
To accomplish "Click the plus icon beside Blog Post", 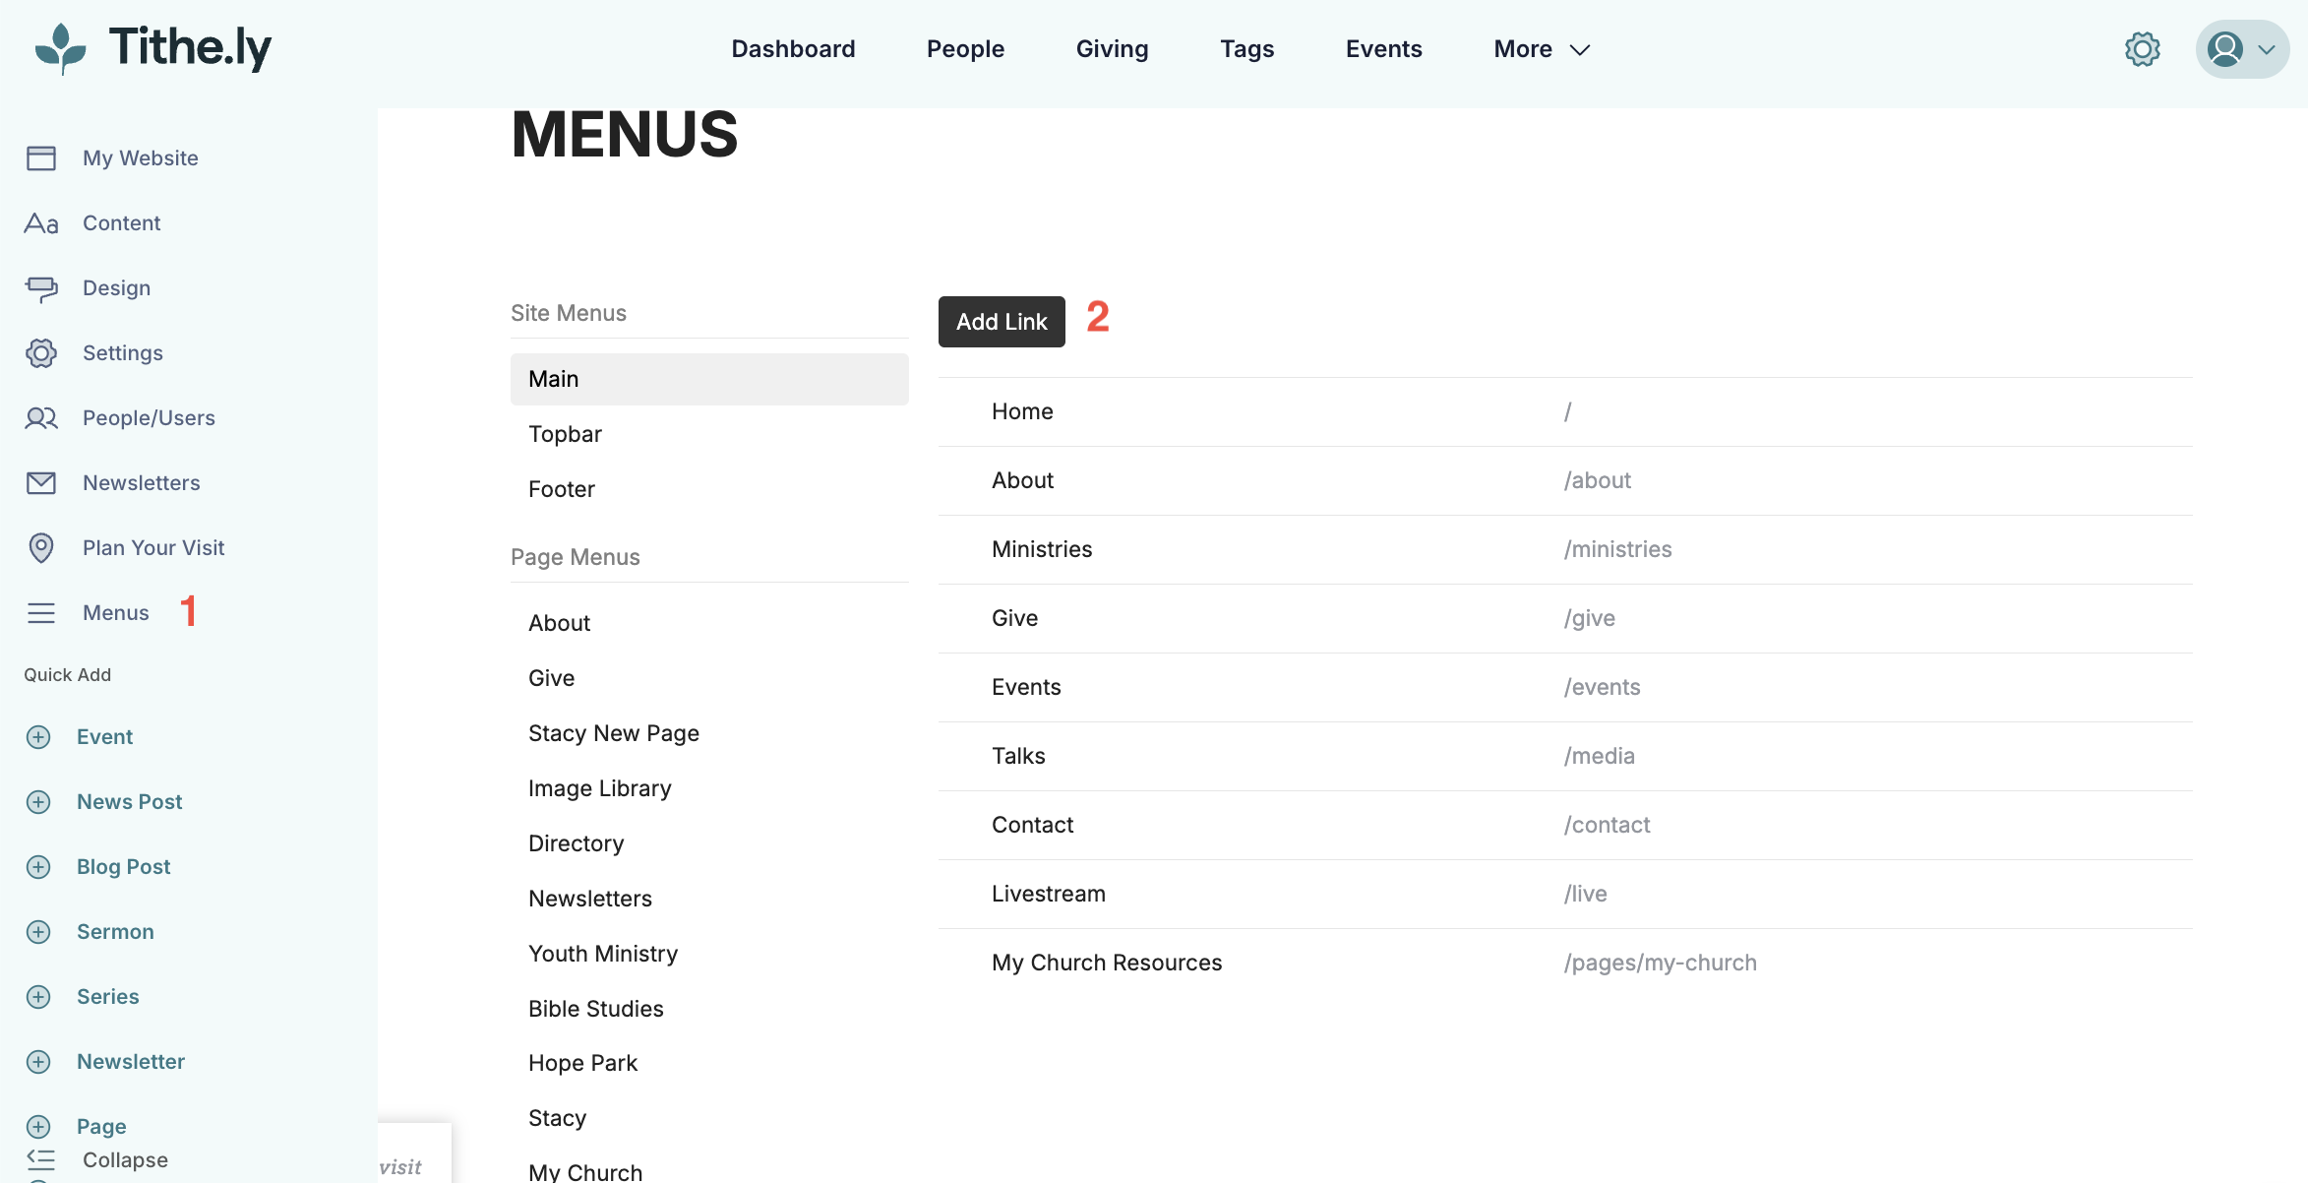I will point(38,867).
